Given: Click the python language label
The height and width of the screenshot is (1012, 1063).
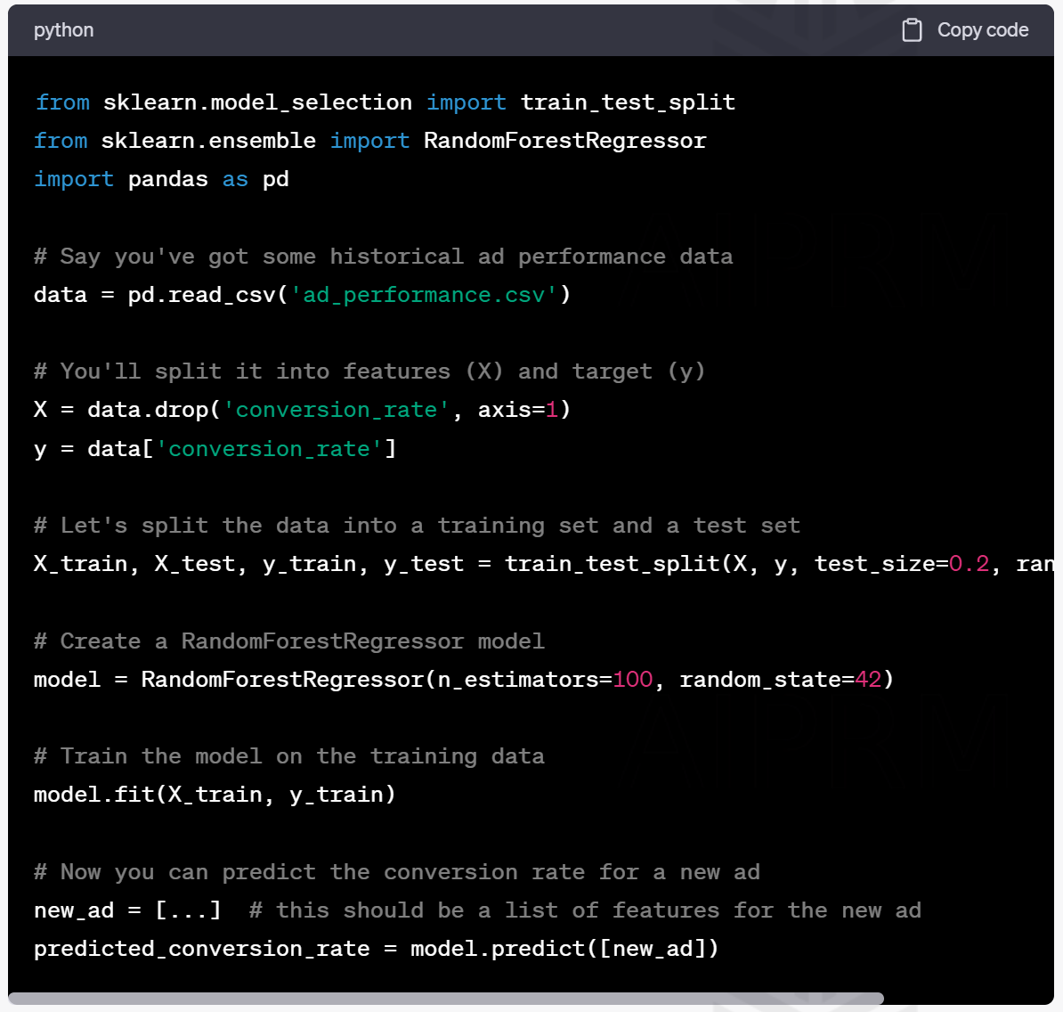Looking at the screenshot, I should pos(63,30).
